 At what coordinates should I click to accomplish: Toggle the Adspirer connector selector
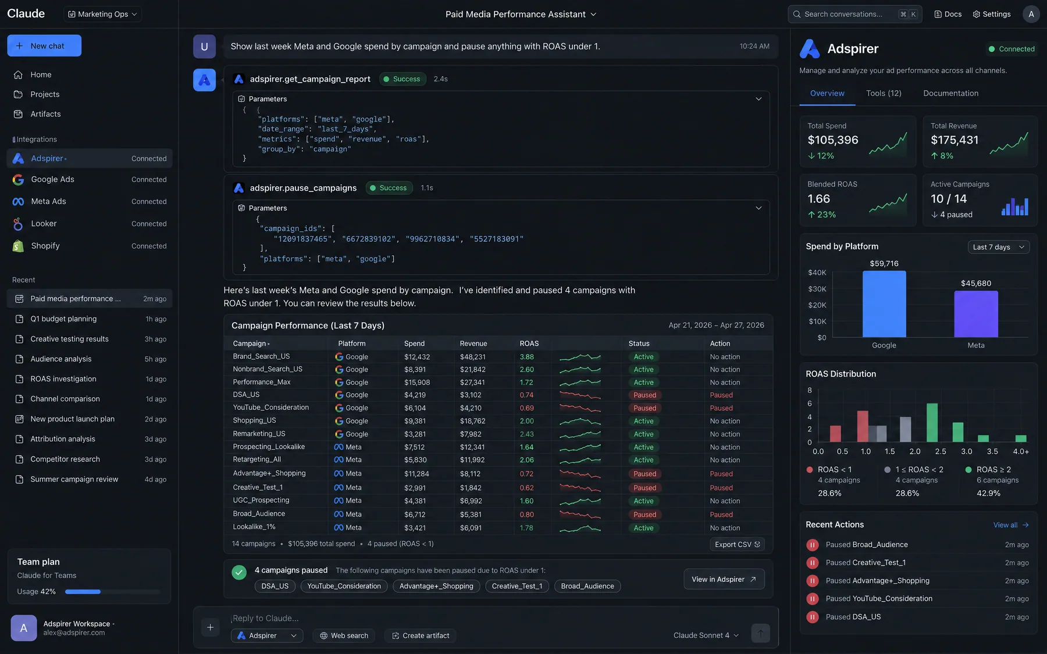click(x=267, y=635)
